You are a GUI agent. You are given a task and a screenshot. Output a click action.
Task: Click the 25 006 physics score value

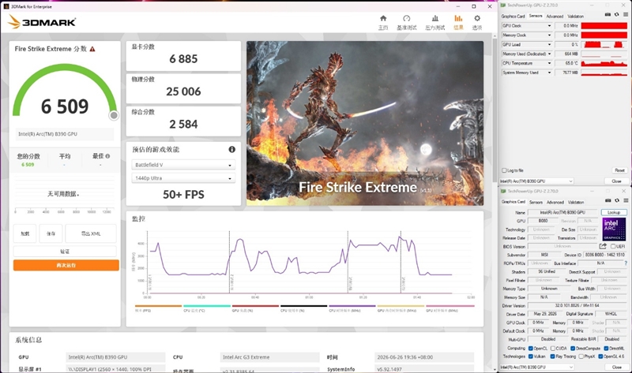coord(183,91)
